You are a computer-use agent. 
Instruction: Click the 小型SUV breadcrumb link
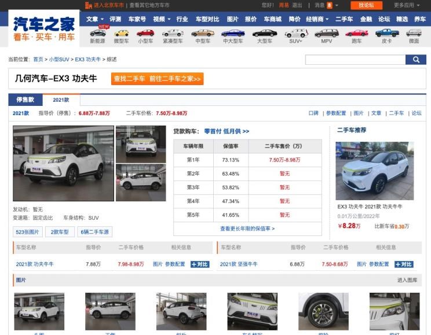(x=59, y=60)
